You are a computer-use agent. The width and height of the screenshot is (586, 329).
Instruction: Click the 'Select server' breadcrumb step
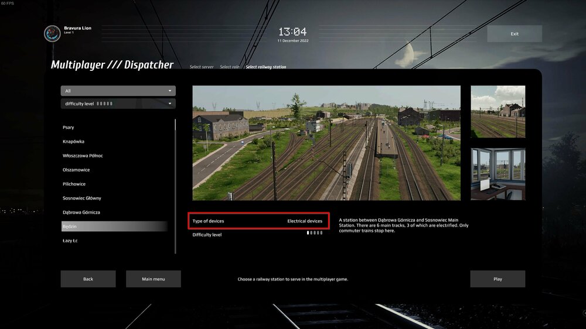202,67
